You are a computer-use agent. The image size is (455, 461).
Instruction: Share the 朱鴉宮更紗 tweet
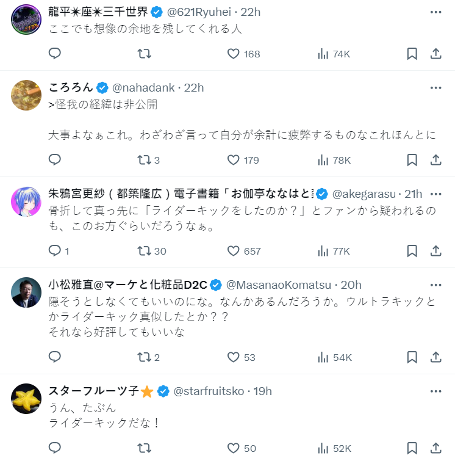point(435,251)
